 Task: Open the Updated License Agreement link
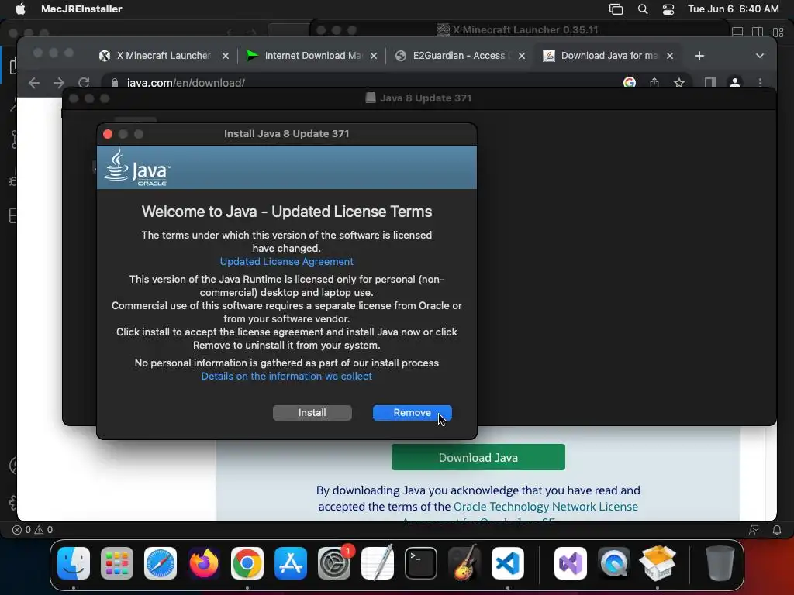tap(287, 262)
